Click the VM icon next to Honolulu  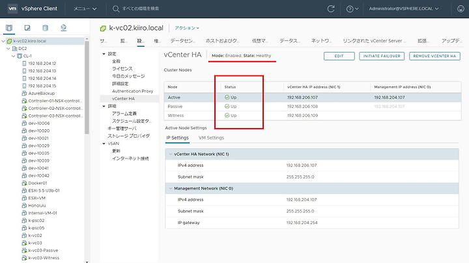[24, 205]
